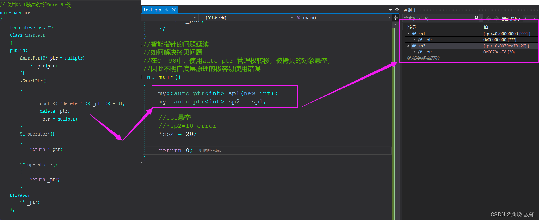Image resolution: width=539 pixels, height=220 pixels.
Task: Go to previous watch search result
Action: (489, 18)
